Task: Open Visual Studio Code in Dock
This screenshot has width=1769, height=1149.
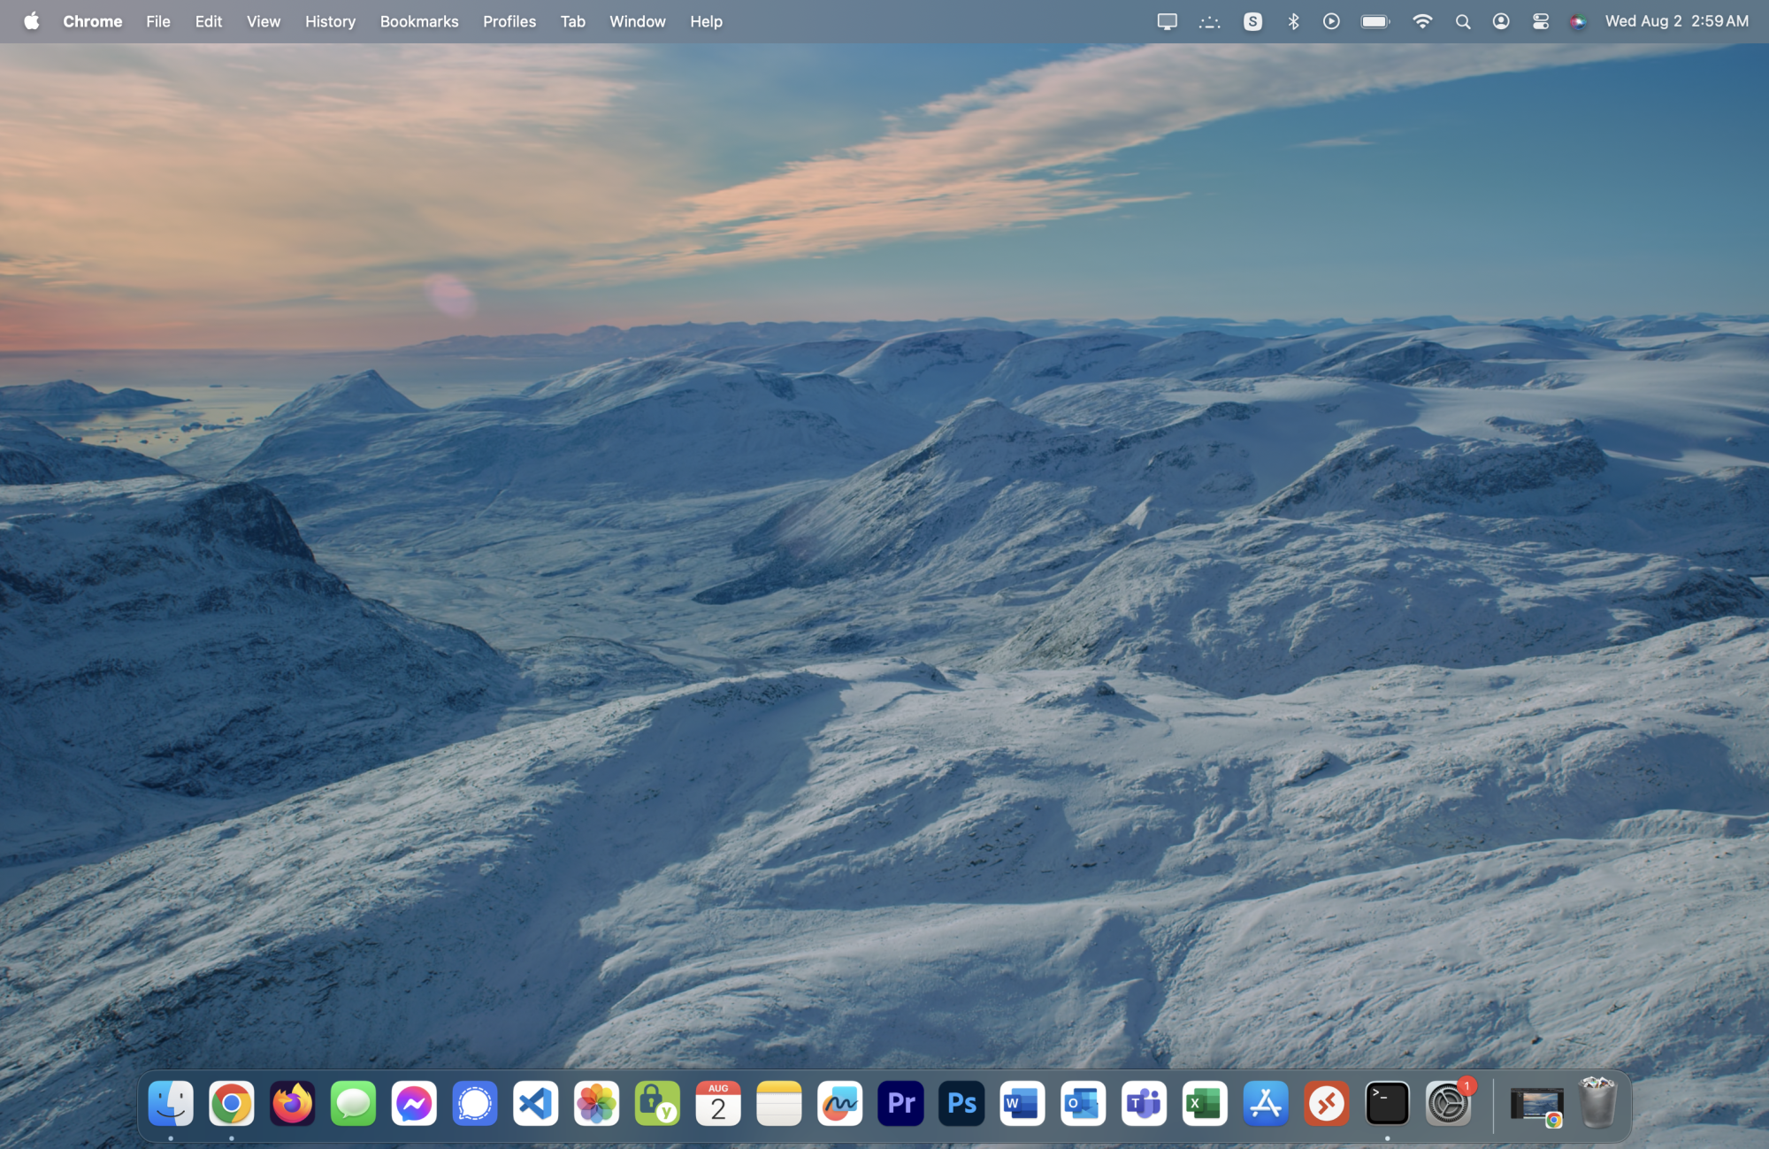Action: pos(536,1103)
